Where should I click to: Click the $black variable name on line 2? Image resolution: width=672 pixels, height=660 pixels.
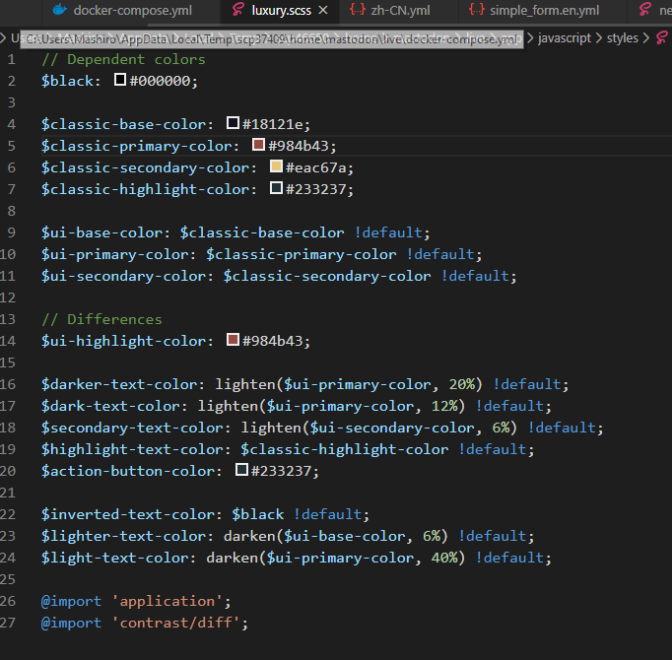click(x=67, y=81)
